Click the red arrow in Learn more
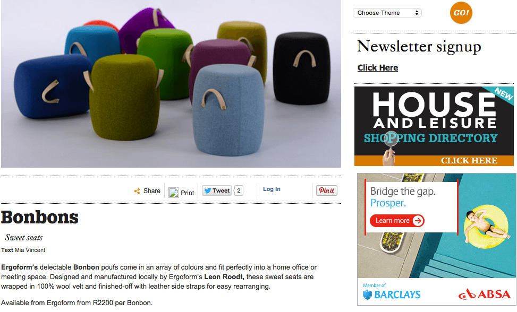517x312 pixels. [x=418, y=221]
